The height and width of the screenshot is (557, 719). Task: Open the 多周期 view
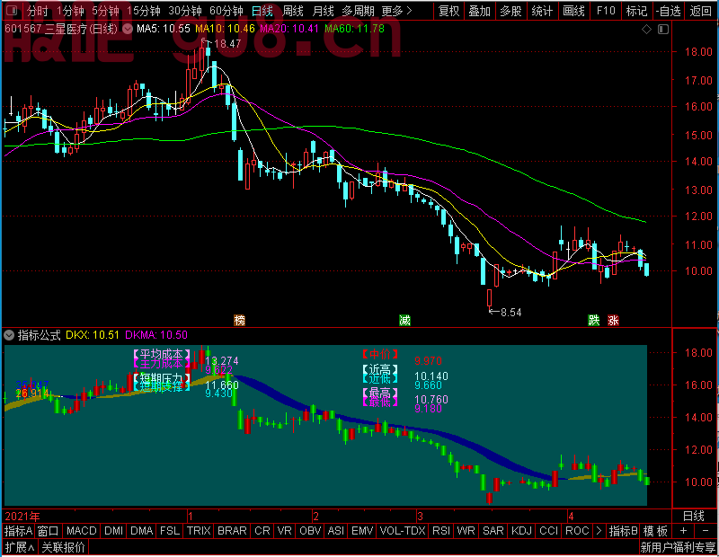click(358, 11)
